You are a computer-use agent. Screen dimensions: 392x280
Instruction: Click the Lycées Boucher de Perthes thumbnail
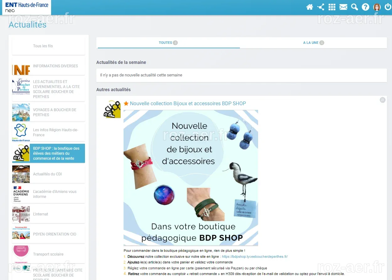pos(21,86)
